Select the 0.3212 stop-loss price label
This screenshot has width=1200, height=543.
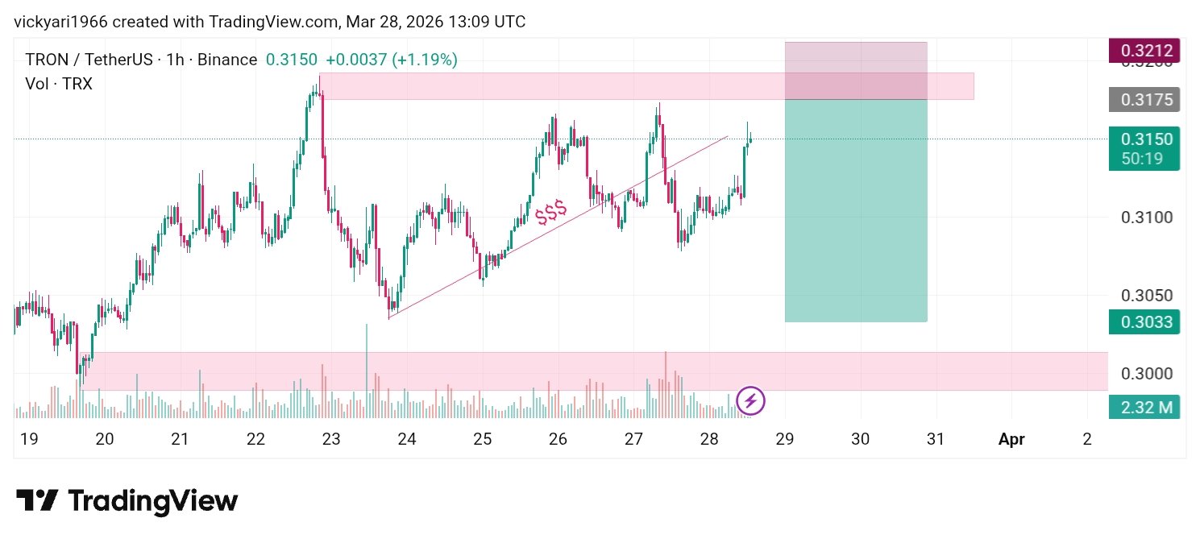[x=1144, y=50]
